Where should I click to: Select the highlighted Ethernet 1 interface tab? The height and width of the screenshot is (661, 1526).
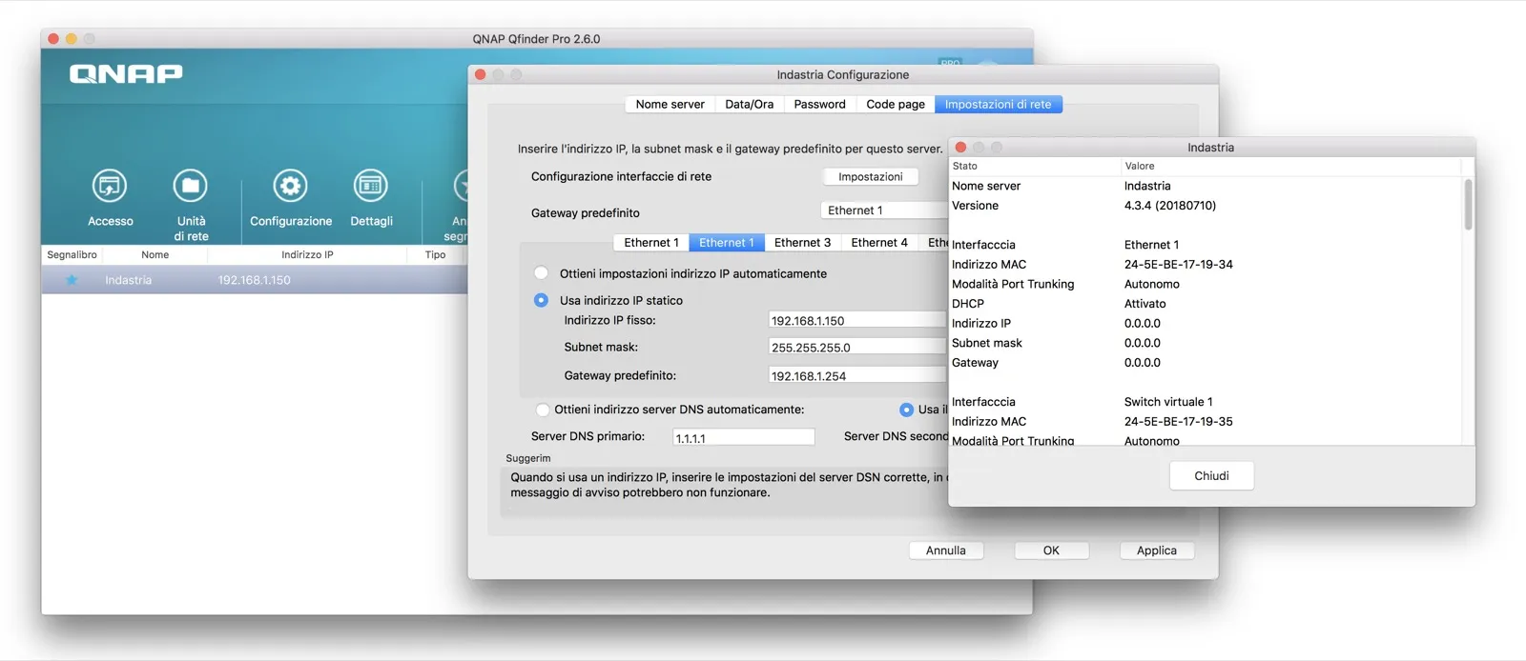click(726, 243)
